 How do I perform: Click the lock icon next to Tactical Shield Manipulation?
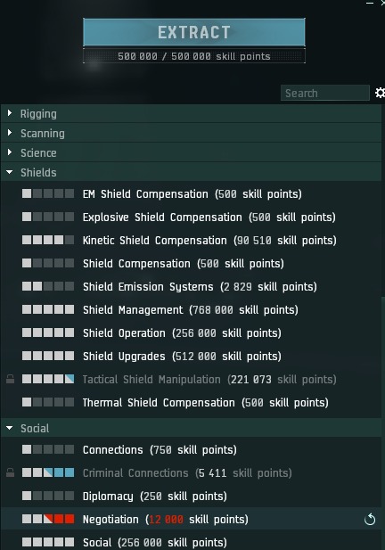click(x=10, y=379)
